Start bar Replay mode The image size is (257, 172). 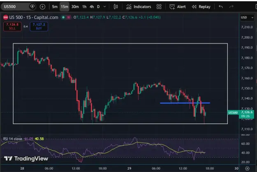click(x=201, y=7)
